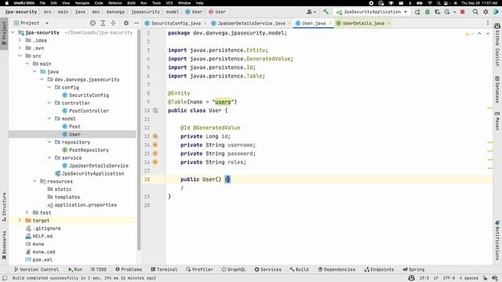502x282 pixels.
Task: Rerun application with the green rerun icon
Action: pyautogui.click(x=417, y=12)
